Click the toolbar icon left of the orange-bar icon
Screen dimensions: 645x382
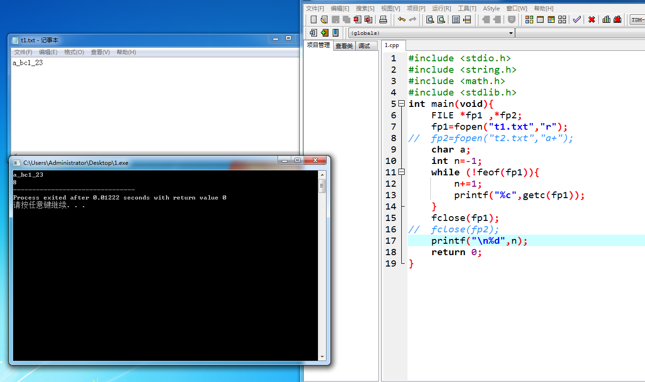[456, 19]
